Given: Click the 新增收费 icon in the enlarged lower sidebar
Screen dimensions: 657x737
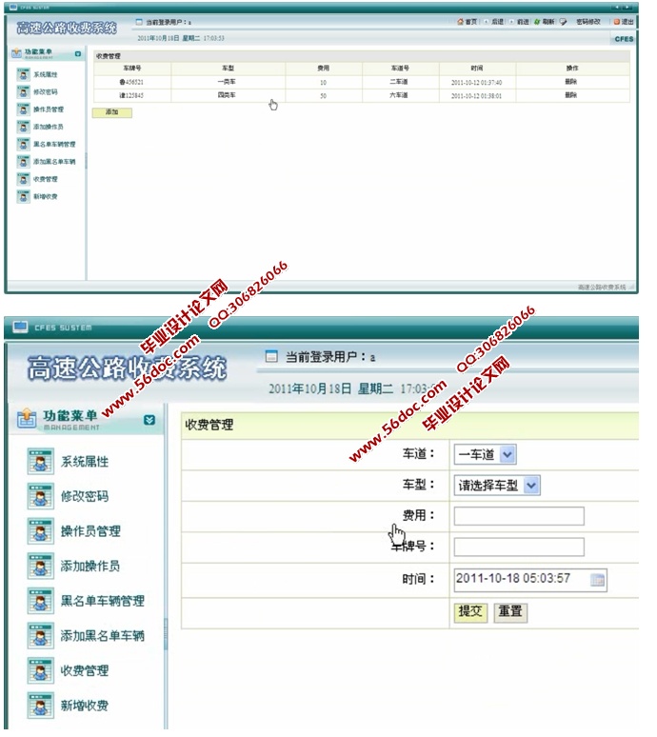Looking at the screenshot, I should tap(40, 706).
